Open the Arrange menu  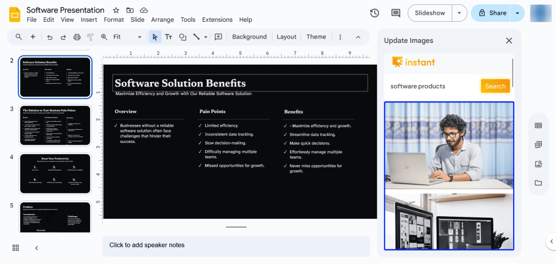(x=162, y=20)
